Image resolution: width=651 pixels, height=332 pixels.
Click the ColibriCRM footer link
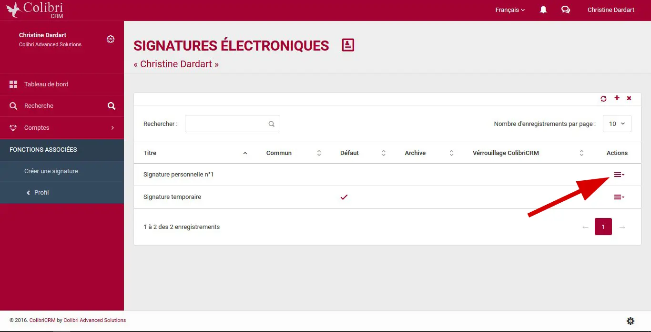coord(42,321)
